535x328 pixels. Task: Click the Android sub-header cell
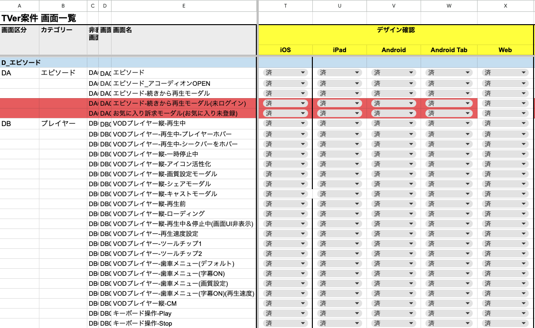click(394, 50)
